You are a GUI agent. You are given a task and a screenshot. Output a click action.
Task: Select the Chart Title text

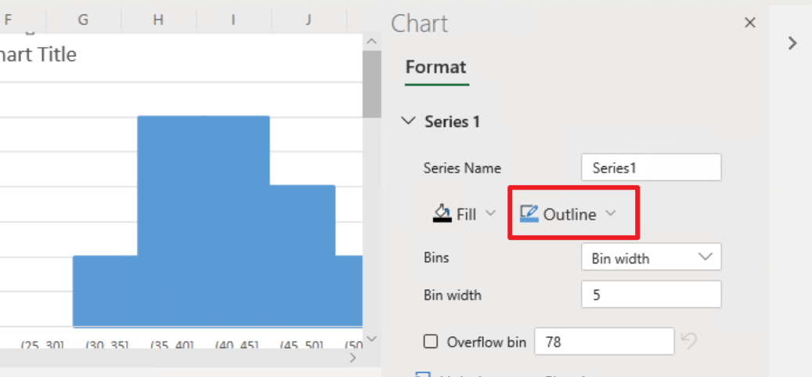click(x=38, y=54)
